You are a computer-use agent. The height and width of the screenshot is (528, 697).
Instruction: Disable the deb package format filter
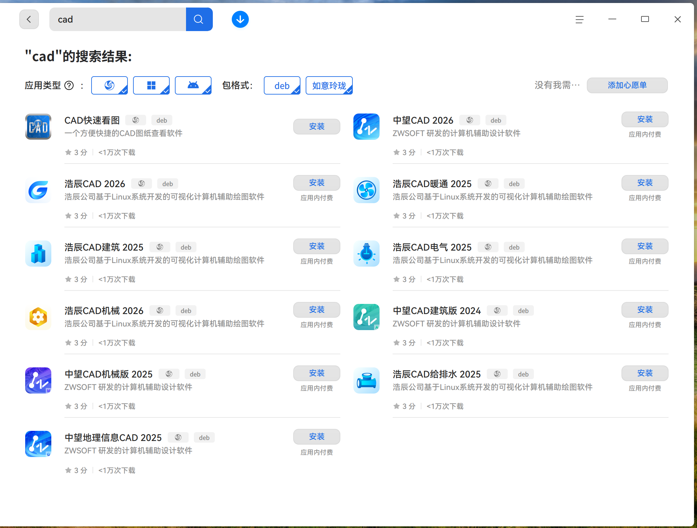pyautogui.click(x=281, y=85)
